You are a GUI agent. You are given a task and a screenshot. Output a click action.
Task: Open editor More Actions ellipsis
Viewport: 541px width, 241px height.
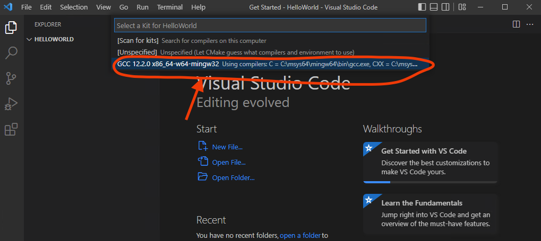[x=530, y=24]
